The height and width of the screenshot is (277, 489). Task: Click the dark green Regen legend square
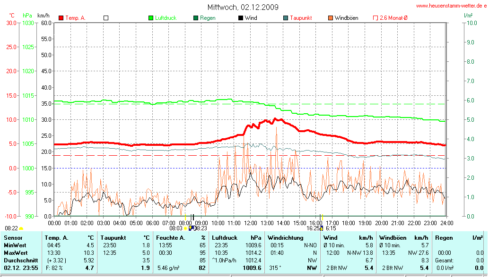coord(196,18)
